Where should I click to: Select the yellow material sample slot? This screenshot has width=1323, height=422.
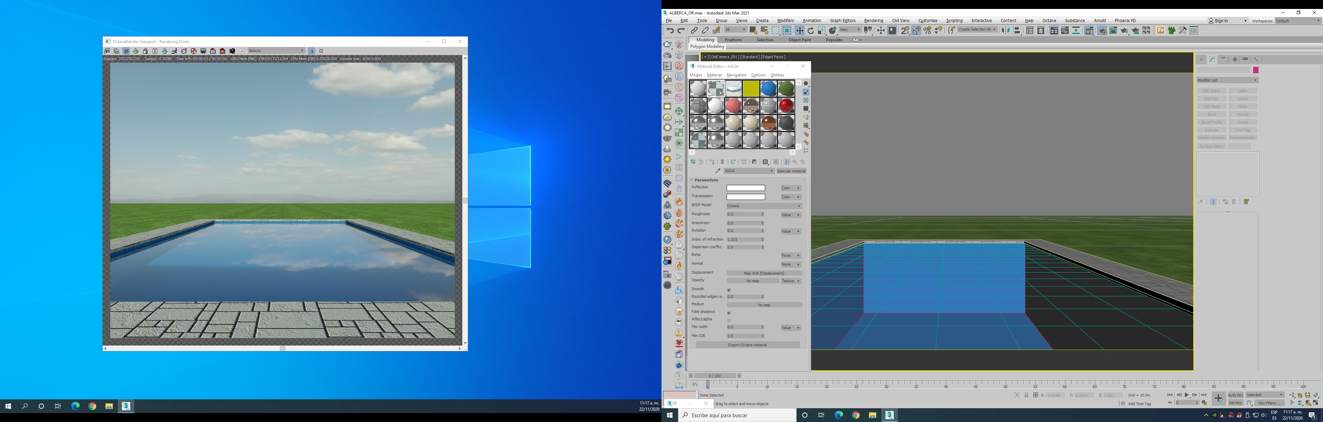point(751,88)
